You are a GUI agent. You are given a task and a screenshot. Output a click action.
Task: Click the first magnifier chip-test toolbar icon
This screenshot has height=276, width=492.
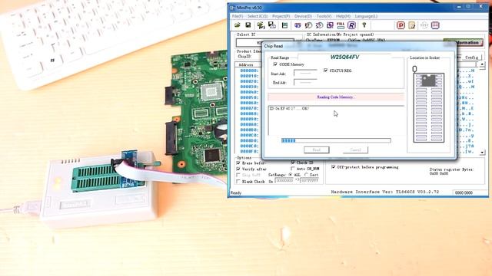point(308,25)
